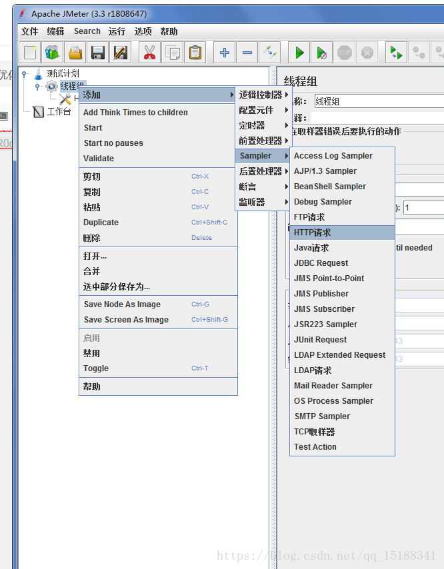Click the New test plan toolbar icon
Image resolution: width=444 pixels, height=569 pixels.
pyautogui.click(x=30, y=53)
